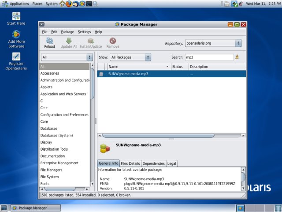Open the home folder panel icon
The width and height of the screenshot is (282, 212).
click(63, 4)
